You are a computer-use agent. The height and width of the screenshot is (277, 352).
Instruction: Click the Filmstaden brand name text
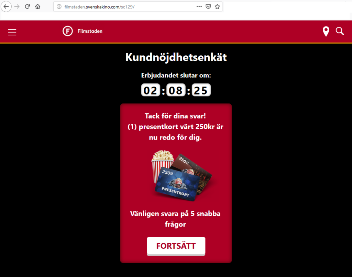click(x=90, y=31)
